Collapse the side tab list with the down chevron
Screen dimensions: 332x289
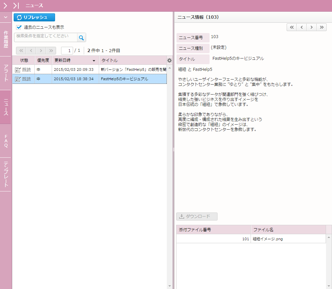click(5, 17)
